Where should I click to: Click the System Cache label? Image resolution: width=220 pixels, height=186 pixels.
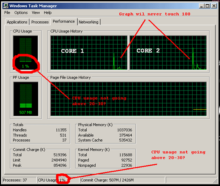coord(90,140)
